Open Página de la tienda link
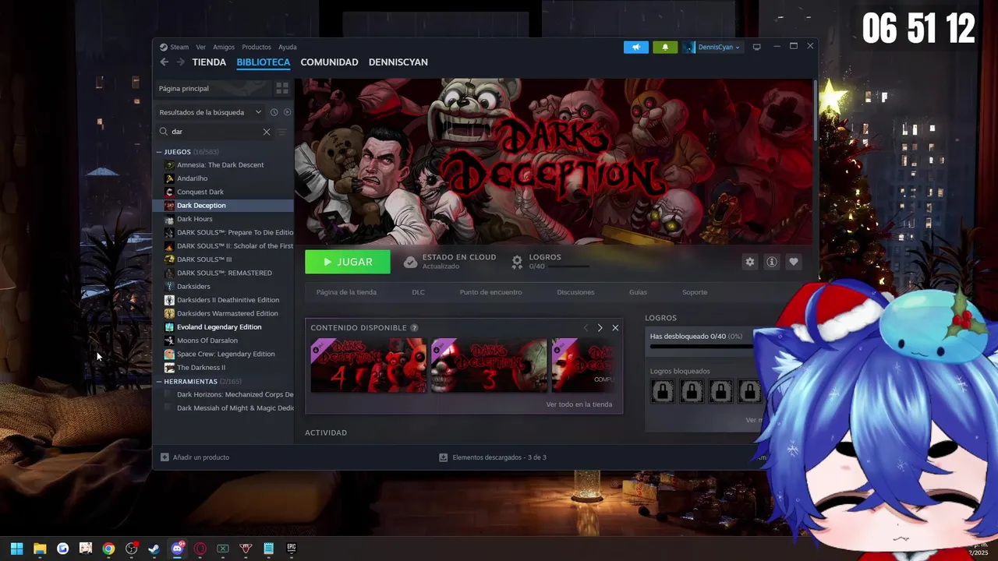The image size is (998, 561). pyautogui.click(x=346, y=292)
